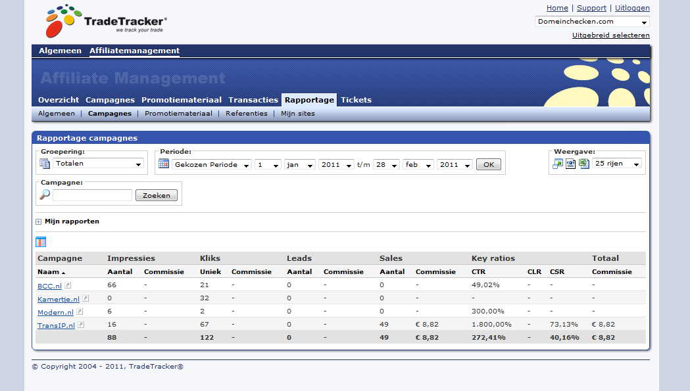Open the Tickets tab
Viewport: 690px width, 391px height.
[356, 100]
